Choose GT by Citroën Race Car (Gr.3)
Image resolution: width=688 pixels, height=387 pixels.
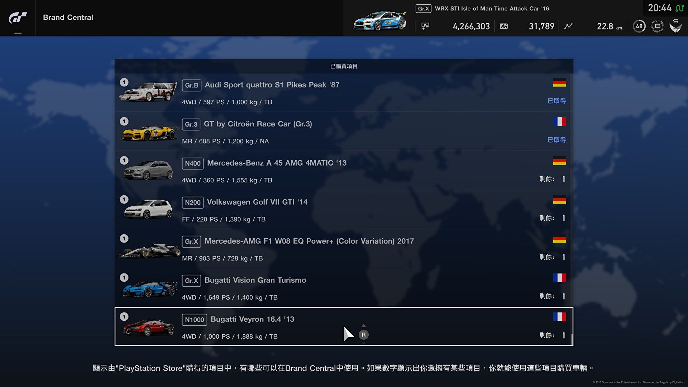[x=258, y=124]
